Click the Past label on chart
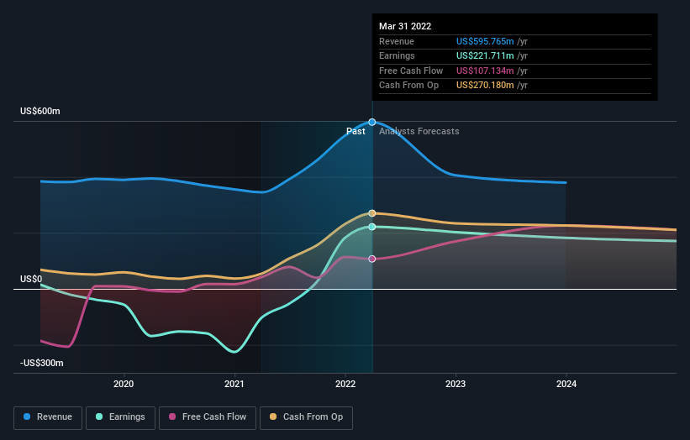This screenshot has height=440, width=690. [356, 131]
